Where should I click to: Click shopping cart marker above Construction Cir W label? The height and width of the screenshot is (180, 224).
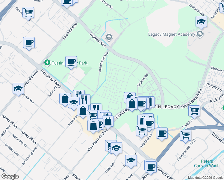186,135
